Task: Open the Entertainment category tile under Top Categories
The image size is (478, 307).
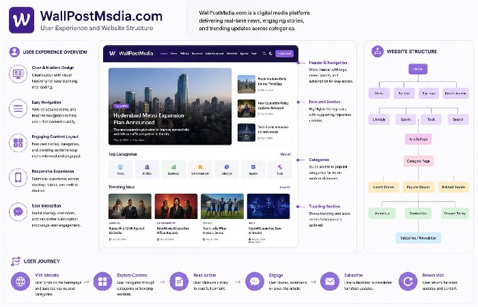Action: 200,169
